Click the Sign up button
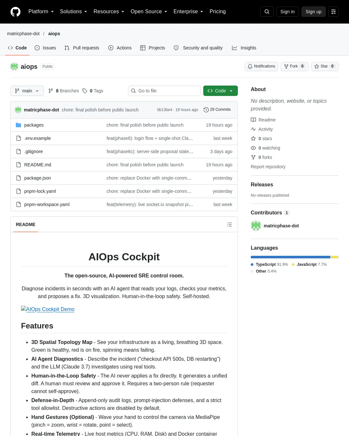This screenshot has height=436, width=349. pyautogui.click(x=313, y=12)
